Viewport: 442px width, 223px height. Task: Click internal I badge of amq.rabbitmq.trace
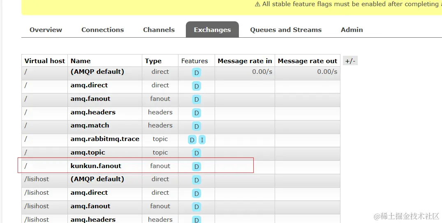click(202, 140)
